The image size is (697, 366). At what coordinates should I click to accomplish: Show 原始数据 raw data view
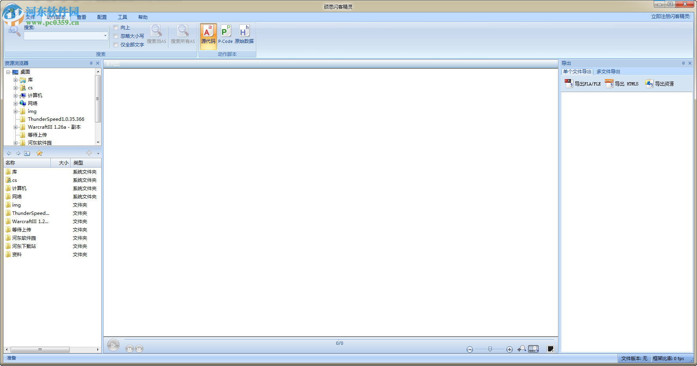244,34
